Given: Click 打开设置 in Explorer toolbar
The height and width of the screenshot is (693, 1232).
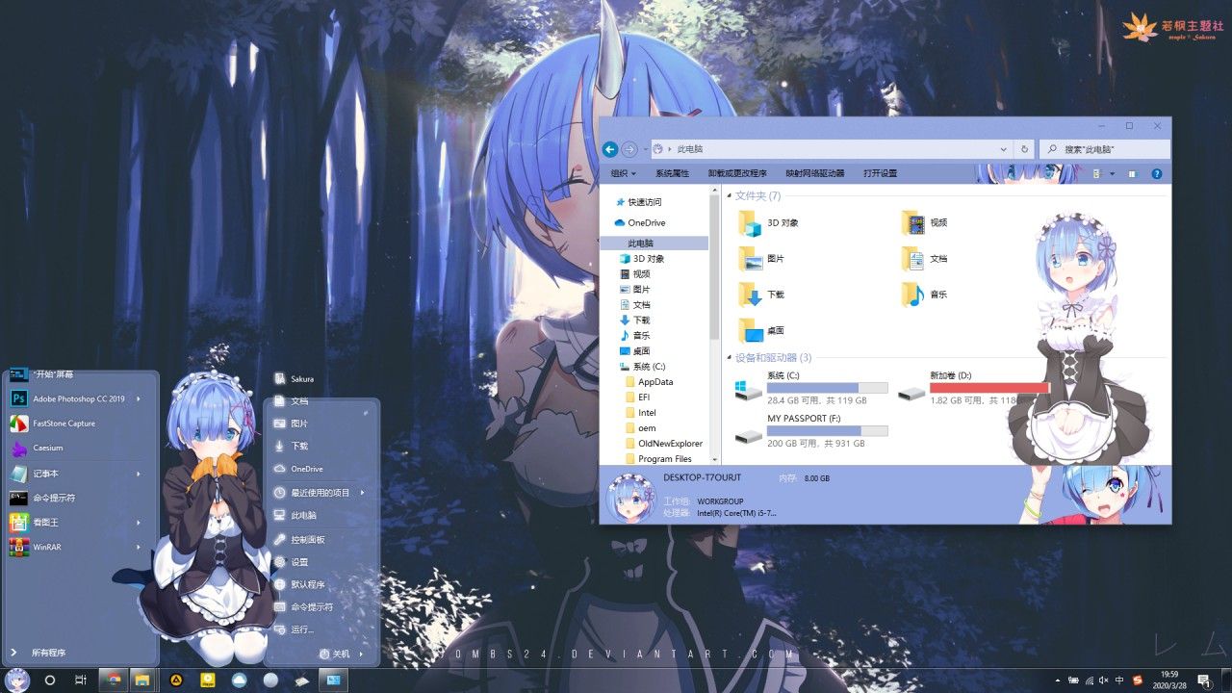Looking at the screenshot, I should tap(880, 174).
